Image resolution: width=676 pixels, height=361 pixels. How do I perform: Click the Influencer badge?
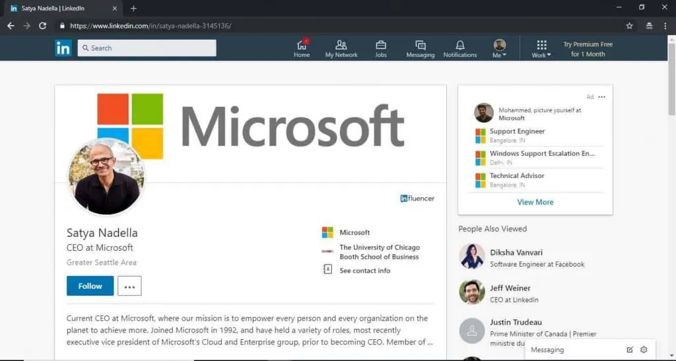coord(417,199)
